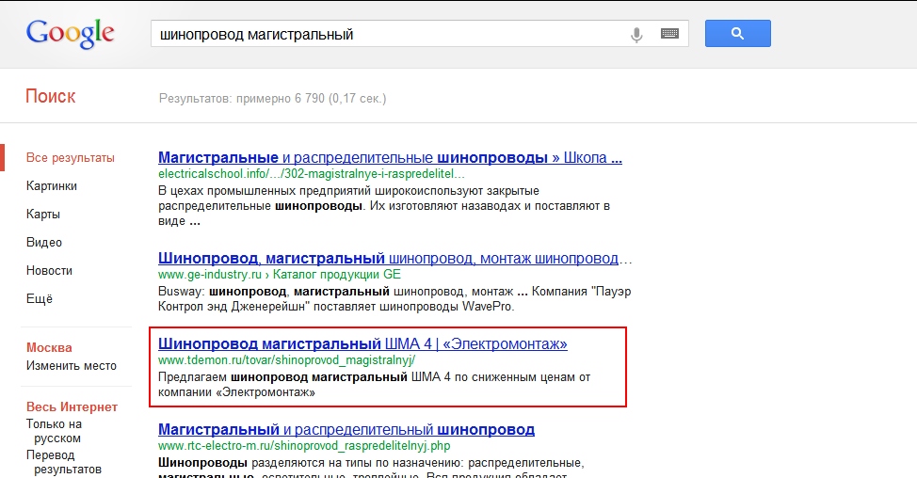Open 'Магистральные и распределительные шинопроводы » Школа' result
This screenshot has height=478, width=917.
390,158
